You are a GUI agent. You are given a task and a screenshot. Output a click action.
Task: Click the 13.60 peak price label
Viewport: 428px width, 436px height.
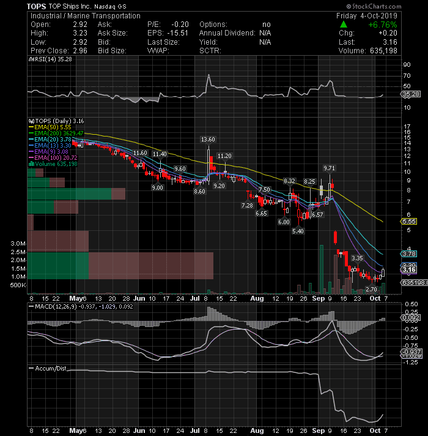208,139
